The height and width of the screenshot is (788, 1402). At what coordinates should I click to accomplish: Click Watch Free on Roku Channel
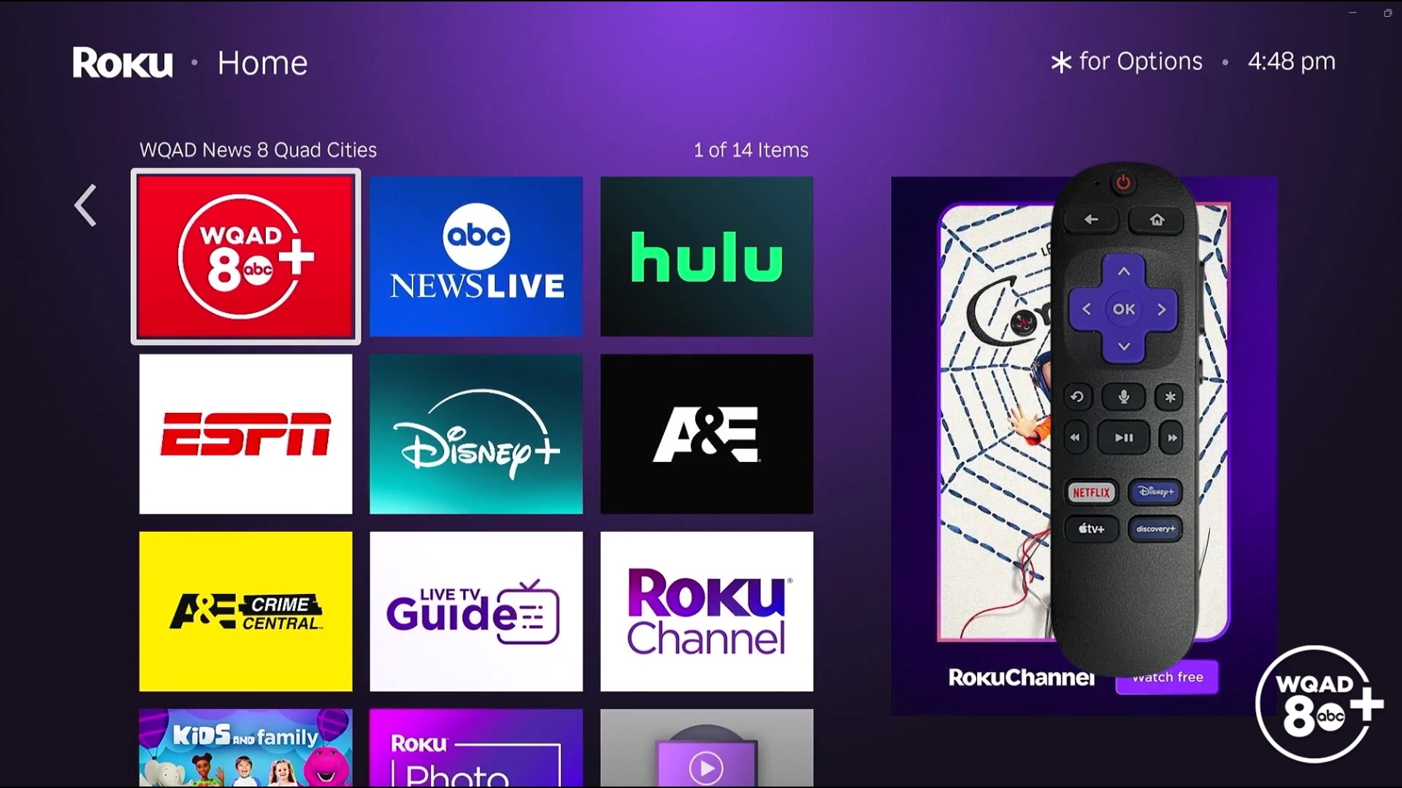[x=1167, y=676]
